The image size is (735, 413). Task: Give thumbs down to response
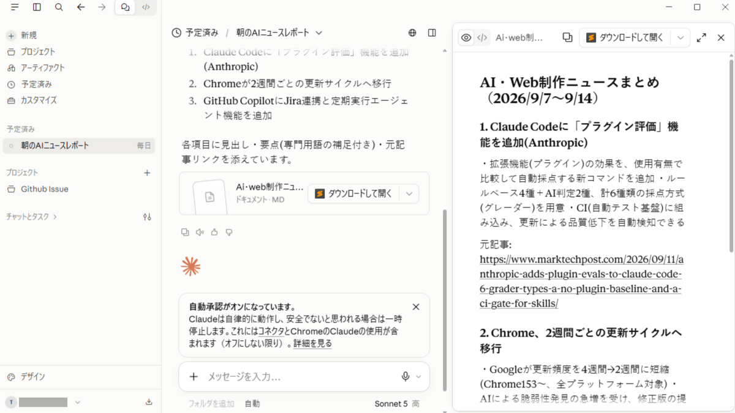point(229,232)
